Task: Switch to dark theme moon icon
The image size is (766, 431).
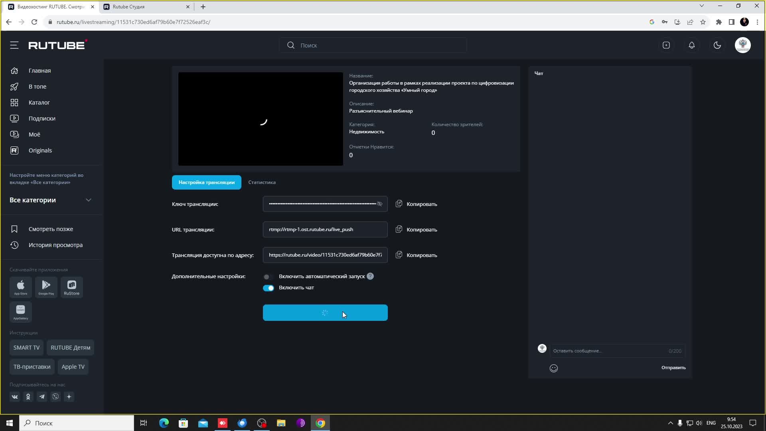Action: 717,45
